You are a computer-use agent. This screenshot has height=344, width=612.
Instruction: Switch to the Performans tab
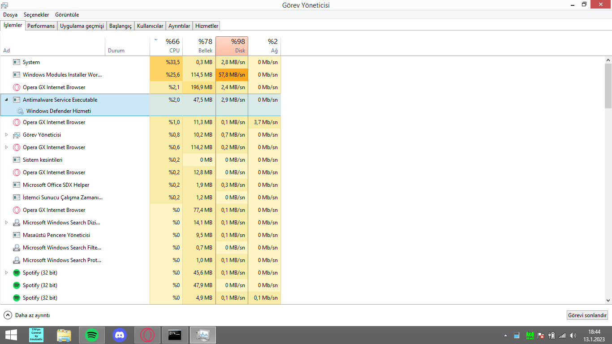coord(41,26)
